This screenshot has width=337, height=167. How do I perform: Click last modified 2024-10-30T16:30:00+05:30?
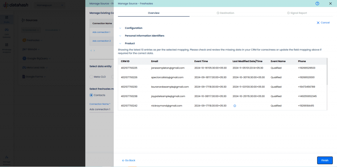pyautogui.click(x=248, y=77)
